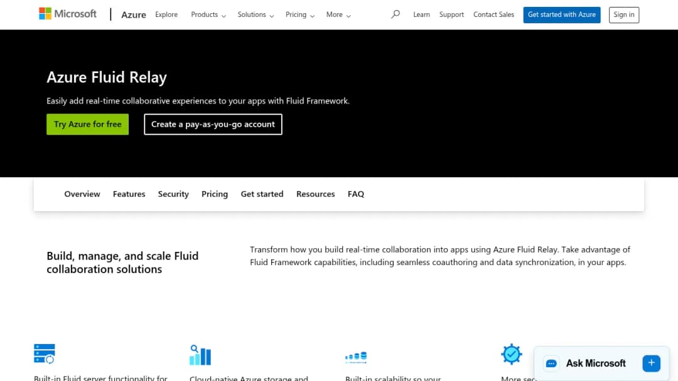This screenshot has height=381, width=678.
Task: Click the Azure Fluid Relay heading
Action: click(107, 77)
